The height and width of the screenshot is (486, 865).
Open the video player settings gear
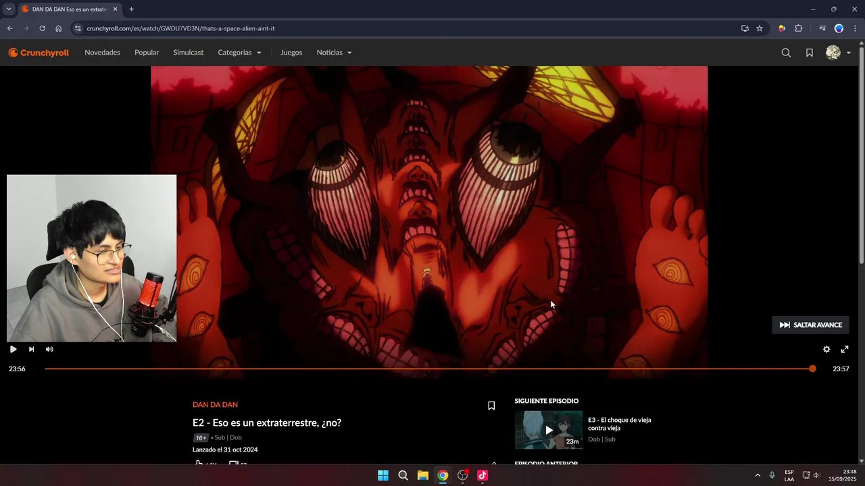(826, 349)
